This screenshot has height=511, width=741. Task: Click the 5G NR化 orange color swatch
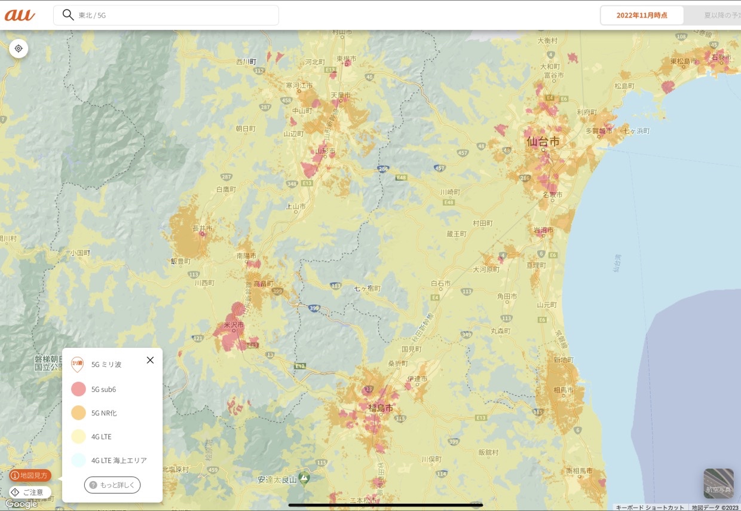78,413
